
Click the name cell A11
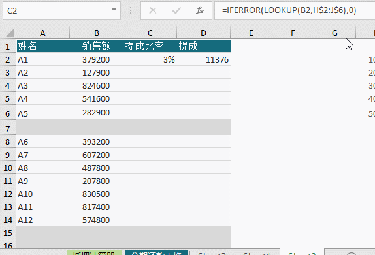[43, 207]
